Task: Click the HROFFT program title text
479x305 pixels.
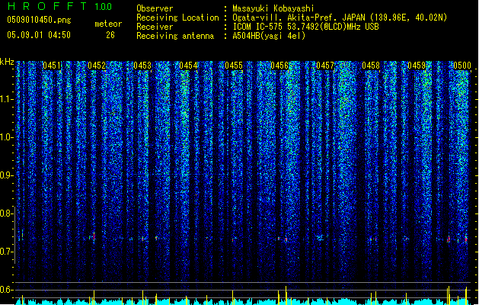Action: (x=47, y=6)
